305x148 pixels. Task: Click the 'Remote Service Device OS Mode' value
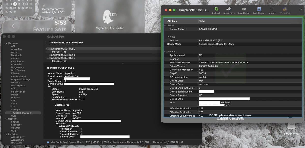pyautogui.click(x=216, y=44)
